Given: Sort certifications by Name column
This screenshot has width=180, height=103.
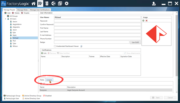Looking at the screenshot, I should (x=51, y=56).
